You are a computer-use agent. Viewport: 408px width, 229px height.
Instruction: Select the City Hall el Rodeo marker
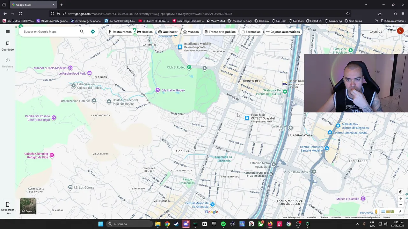coord(157,90)
